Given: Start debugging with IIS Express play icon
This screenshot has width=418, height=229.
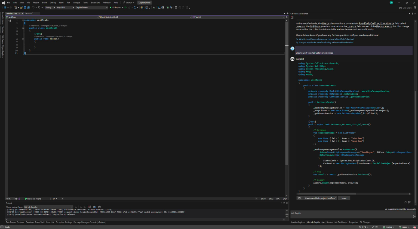Looking at the screenshot, I should (110, 7).
